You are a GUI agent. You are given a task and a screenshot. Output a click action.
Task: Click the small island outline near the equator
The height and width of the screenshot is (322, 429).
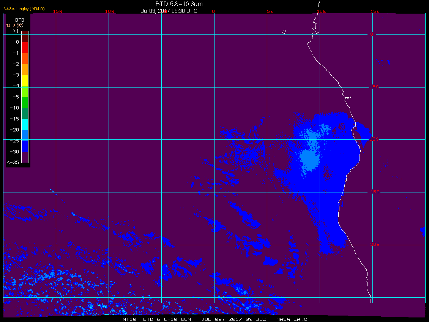284,32
